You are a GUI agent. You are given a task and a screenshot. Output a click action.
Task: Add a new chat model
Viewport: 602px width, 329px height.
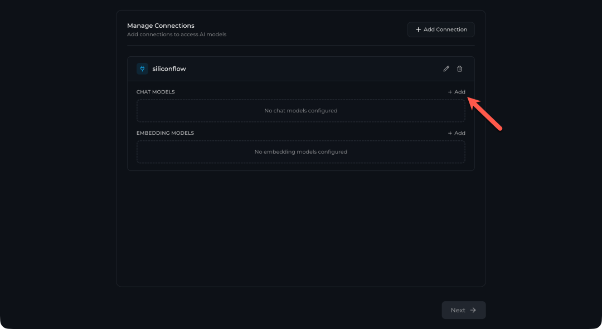click(457, 92)
